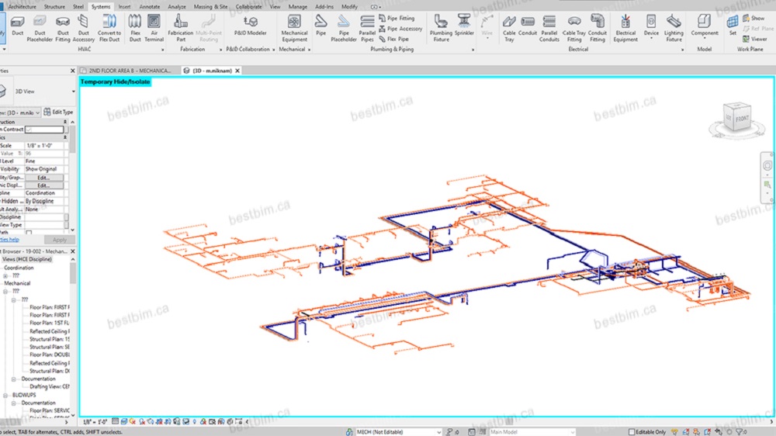The width and height of the screenshot is (776, 436).
Task: Select 'Drafting View: CEN' in Project Browser
Action: tap(49, 387)
